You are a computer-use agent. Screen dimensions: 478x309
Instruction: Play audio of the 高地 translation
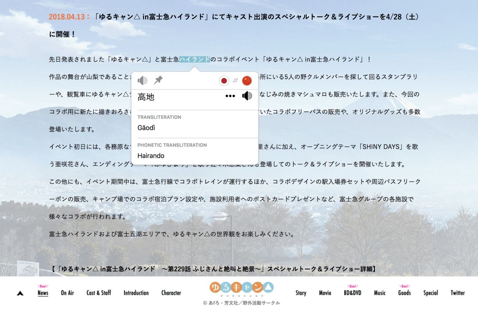tap(247, 96)
